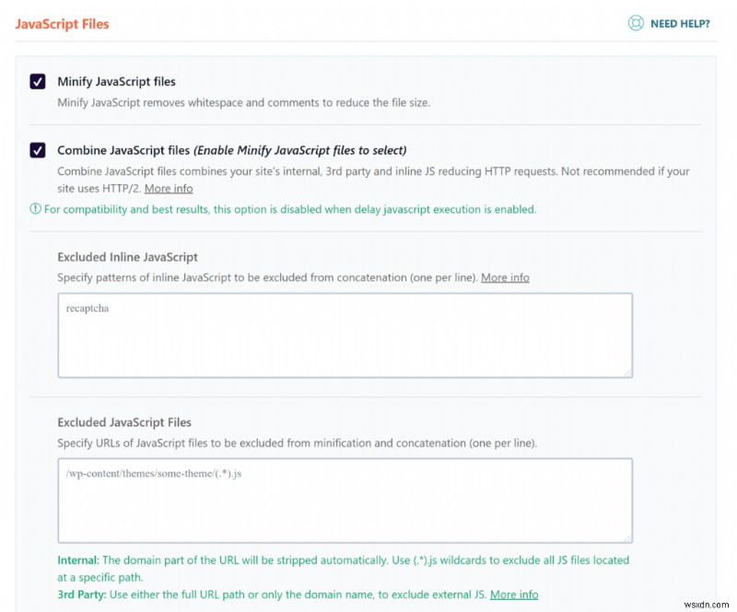Focus the Excluded JavaScript Files text area
This screenshot has width=737, height=612.
345,500
